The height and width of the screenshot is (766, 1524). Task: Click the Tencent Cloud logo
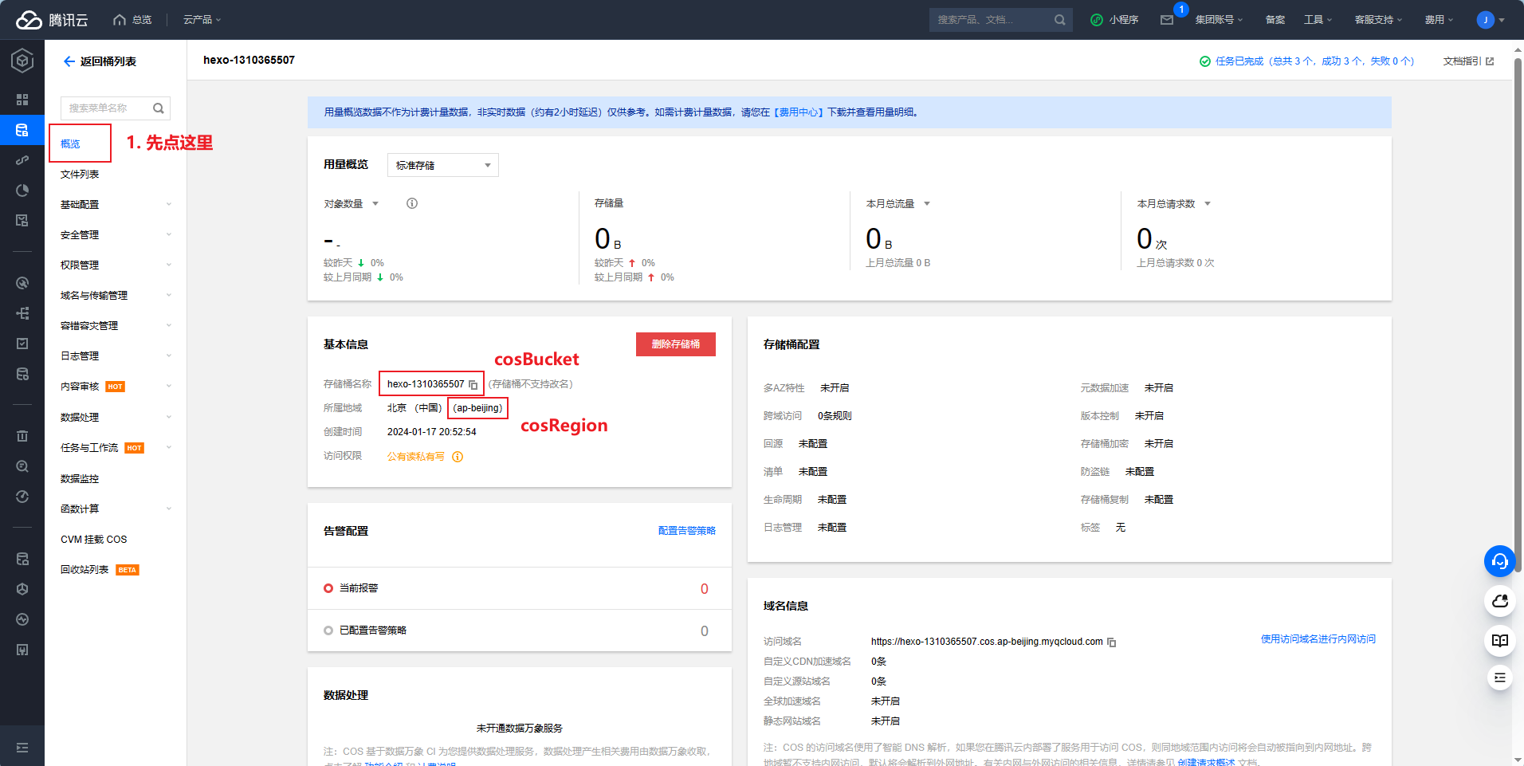(x=52, y=20)
